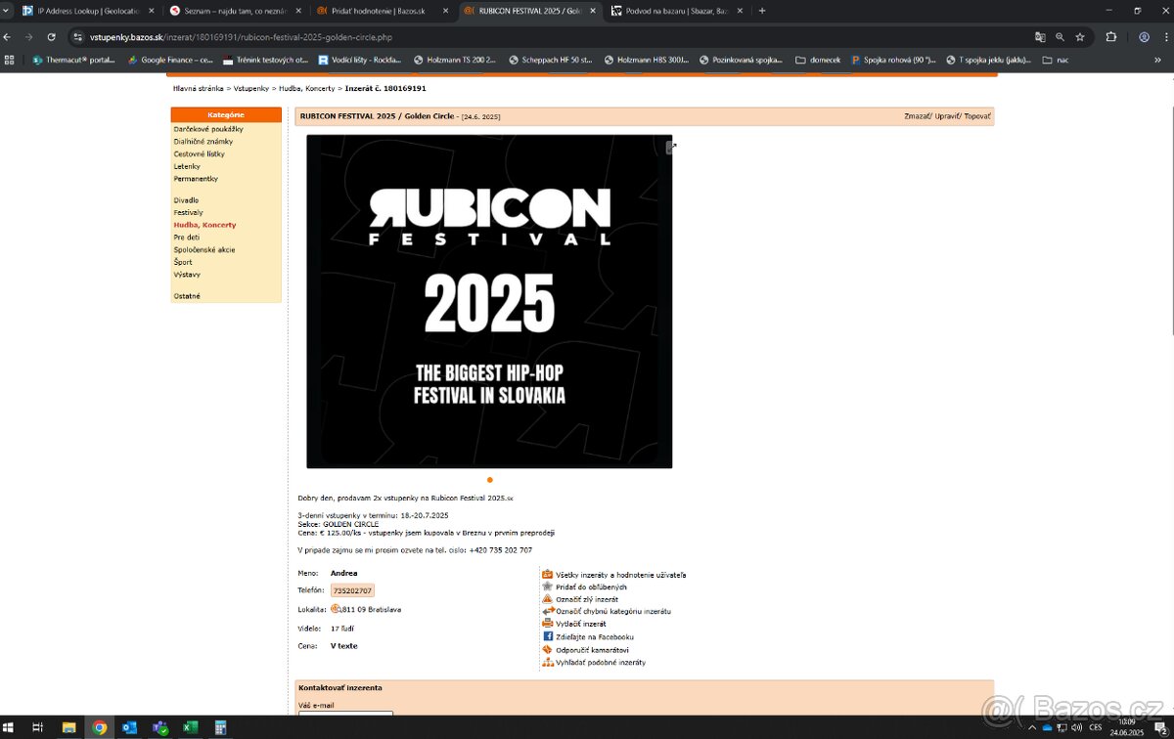
Task: Open the tab search dropdown arrow
Action: pos(8,11)
